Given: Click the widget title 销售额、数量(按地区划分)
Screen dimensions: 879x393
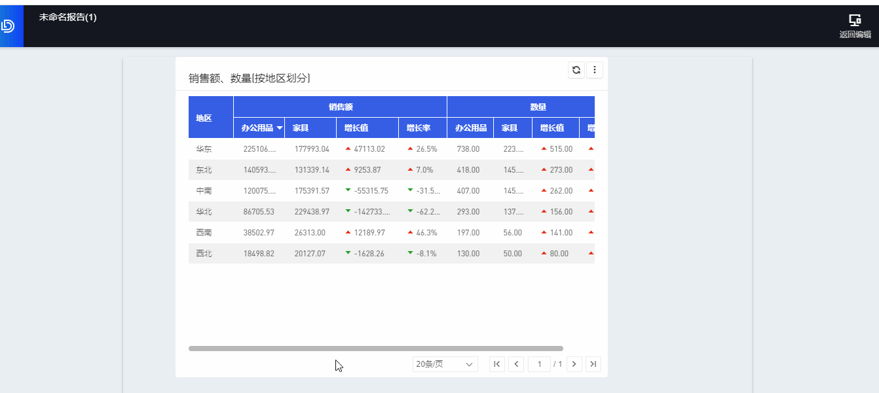Looking at the screenshot, I should [x=250, y=78].
